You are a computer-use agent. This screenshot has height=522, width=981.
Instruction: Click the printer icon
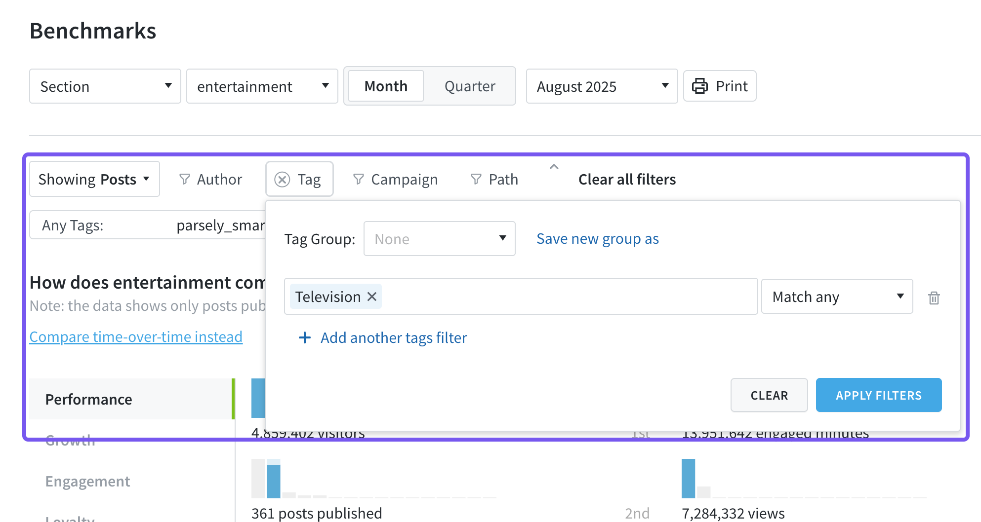[x=699, y=86]
